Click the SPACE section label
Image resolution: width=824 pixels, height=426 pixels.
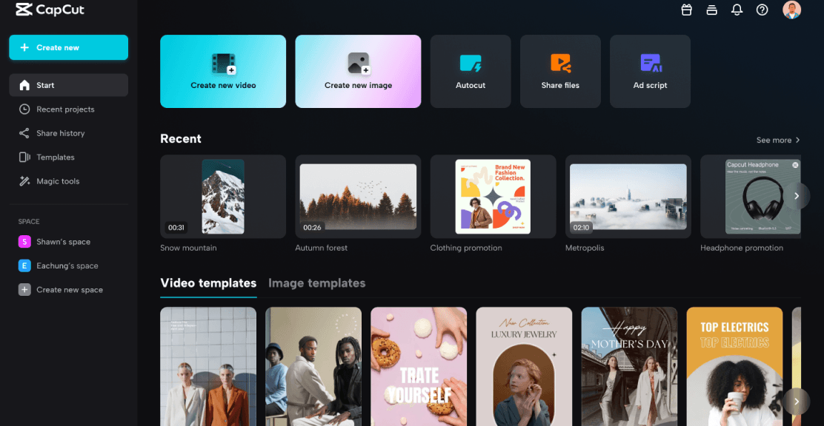pyautogui.click(x=29, y=221)
